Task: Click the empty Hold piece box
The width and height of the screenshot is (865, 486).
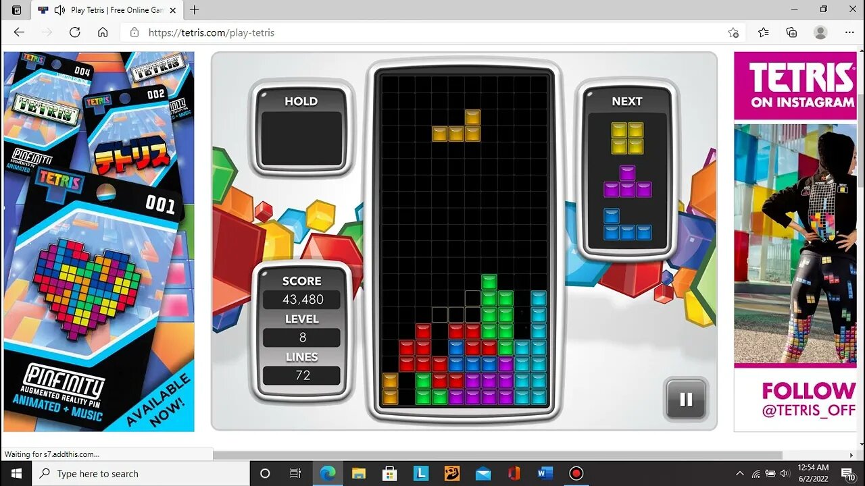Action: pyautogui.click(x=301, y=140)
